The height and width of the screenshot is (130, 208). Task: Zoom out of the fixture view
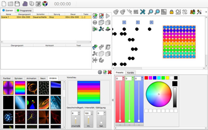coord(157,12)
